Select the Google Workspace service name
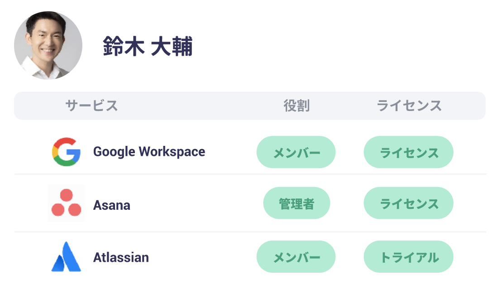Image resolution: width=498 pixels, height=299 pixels. 149,152
